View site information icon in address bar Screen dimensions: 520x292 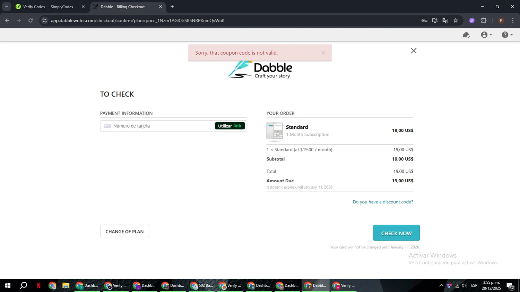click(x=44, y=21)
